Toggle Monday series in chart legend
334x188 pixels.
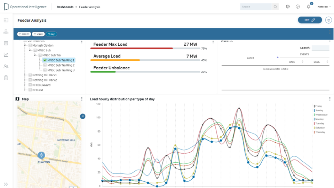pos(319,119)
